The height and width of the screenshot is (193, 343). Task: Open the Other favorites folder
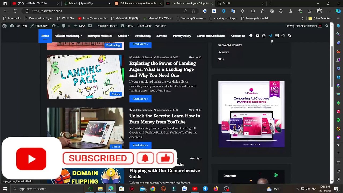pyautogui.click(x=319, y=18)
